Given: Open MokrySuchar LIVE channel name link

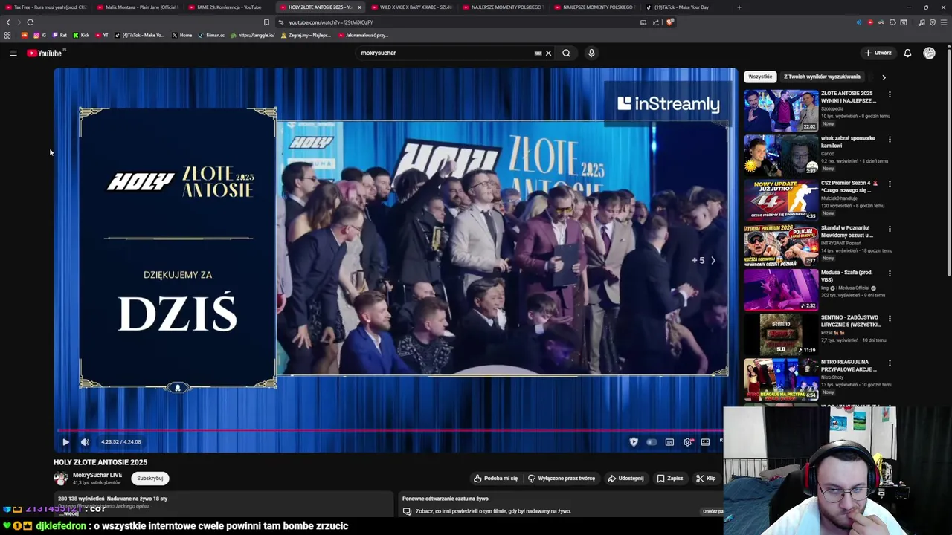Looking at the screenshot, I should coord(97,475).
